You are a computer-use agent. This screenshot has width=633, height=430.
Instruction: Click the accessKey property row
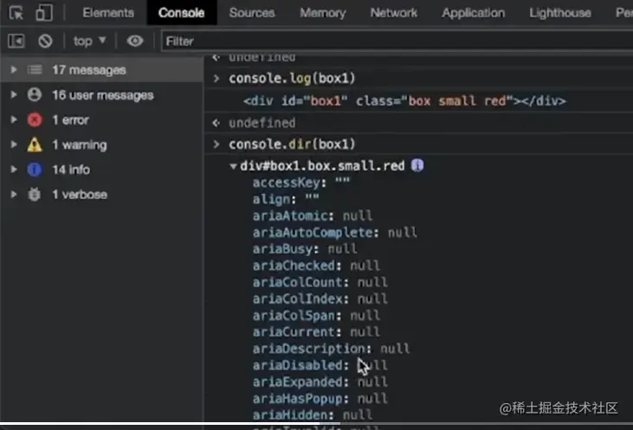tap(301, 183)
